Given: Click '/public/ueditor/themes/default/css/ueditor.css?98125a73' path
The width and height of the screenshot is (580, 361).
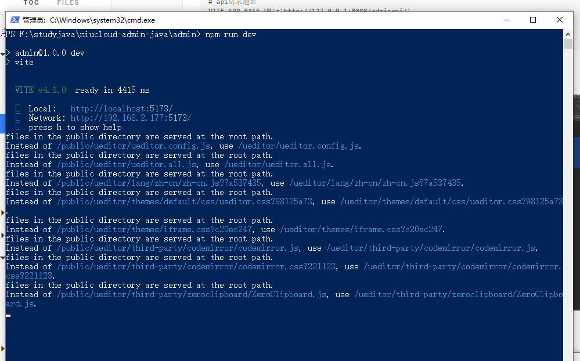Looking at the screenshot, I should [x=185, y=202].
